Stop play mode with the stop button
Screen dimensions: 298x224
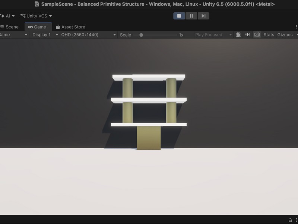[x=179, y=16]
